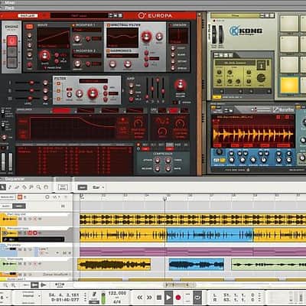The height and width of the screenshot is (306, 306).
Task: Enable Europa Engine 3 button
Action: (x=12, y=63)
